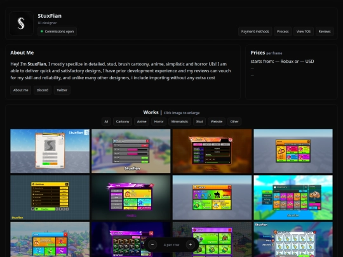Switch to Website works filter

pyautogui.click(x=217, y=121)
